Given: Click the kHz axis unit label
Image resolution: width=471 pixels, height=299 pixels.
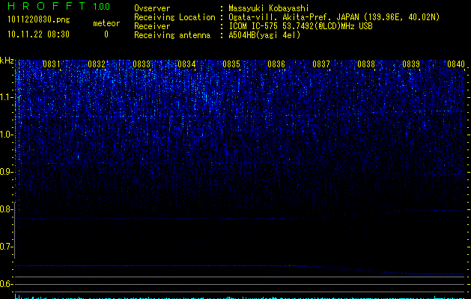Looking at the screenshot, I should click(x=7, y=61).
